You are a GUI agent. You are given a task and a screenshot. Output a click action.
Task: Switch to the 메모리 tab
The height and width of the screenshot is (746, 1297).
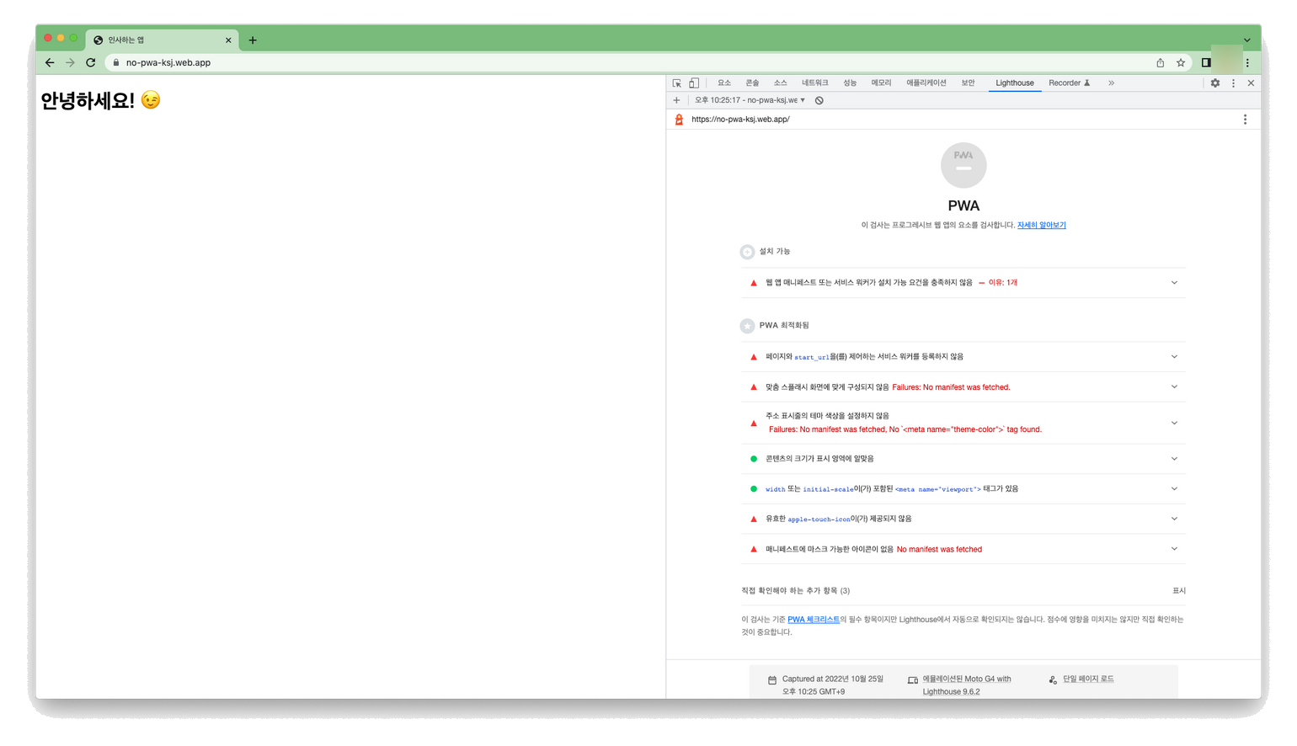point(881,83)
